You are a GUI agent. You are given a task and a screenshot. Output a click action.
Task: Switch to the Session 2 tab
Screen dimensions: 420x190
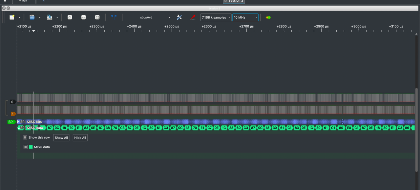coord(234,1)
